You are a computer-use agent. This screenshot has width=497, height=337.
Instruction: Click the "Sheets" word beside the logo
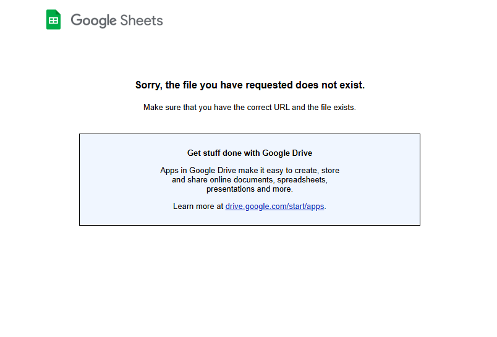tap(142, 20)
